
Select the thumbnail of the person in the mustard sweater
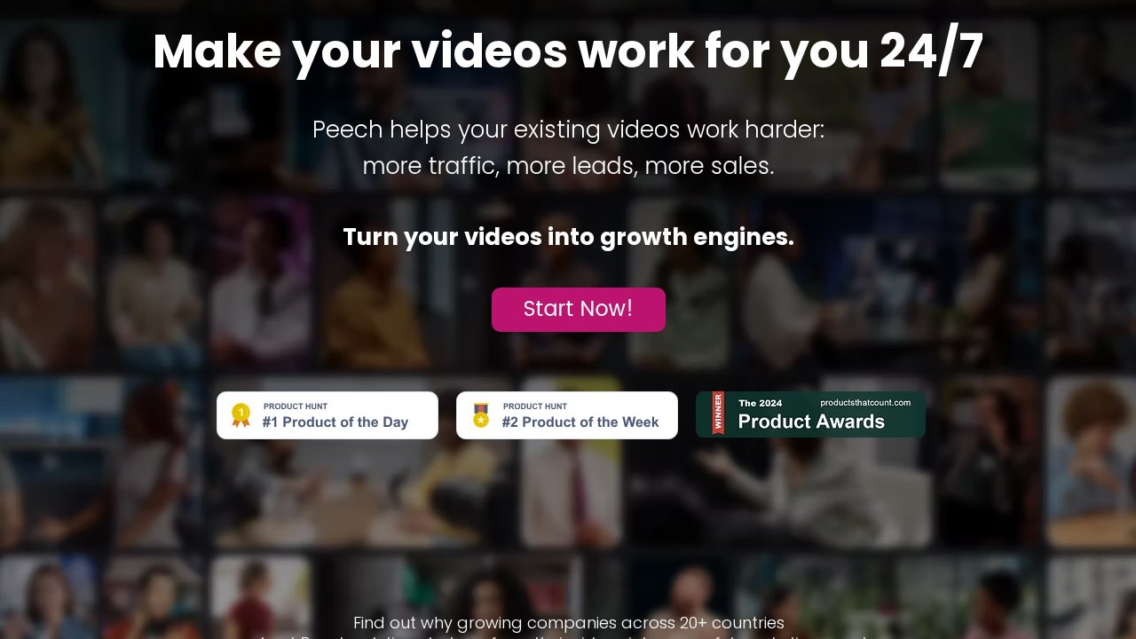[x=375, y=284]
